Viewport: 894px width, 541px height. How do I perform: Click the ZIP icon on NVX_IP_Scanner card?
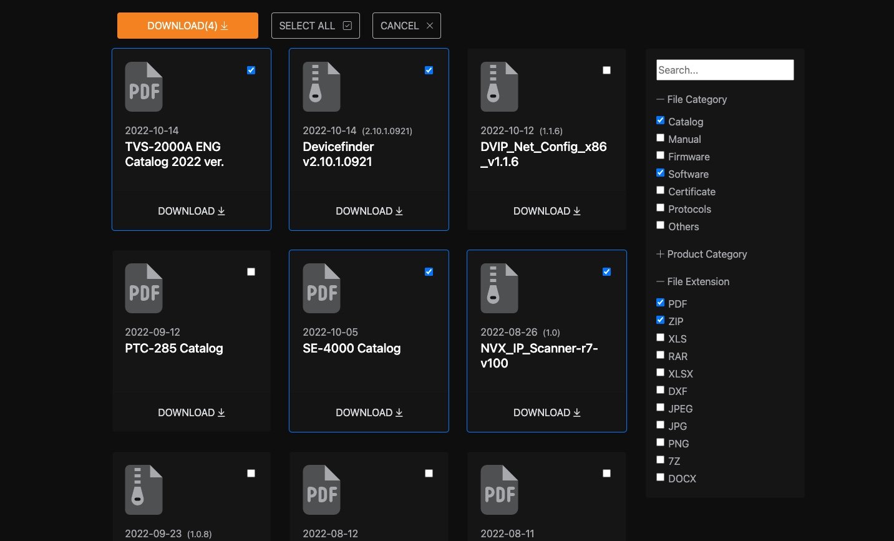pyautogui.click(x=499, y=288)
